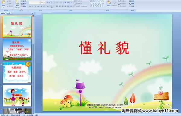
Task: Toggle Italic formatting button
Action: click(x=33, y=7)
